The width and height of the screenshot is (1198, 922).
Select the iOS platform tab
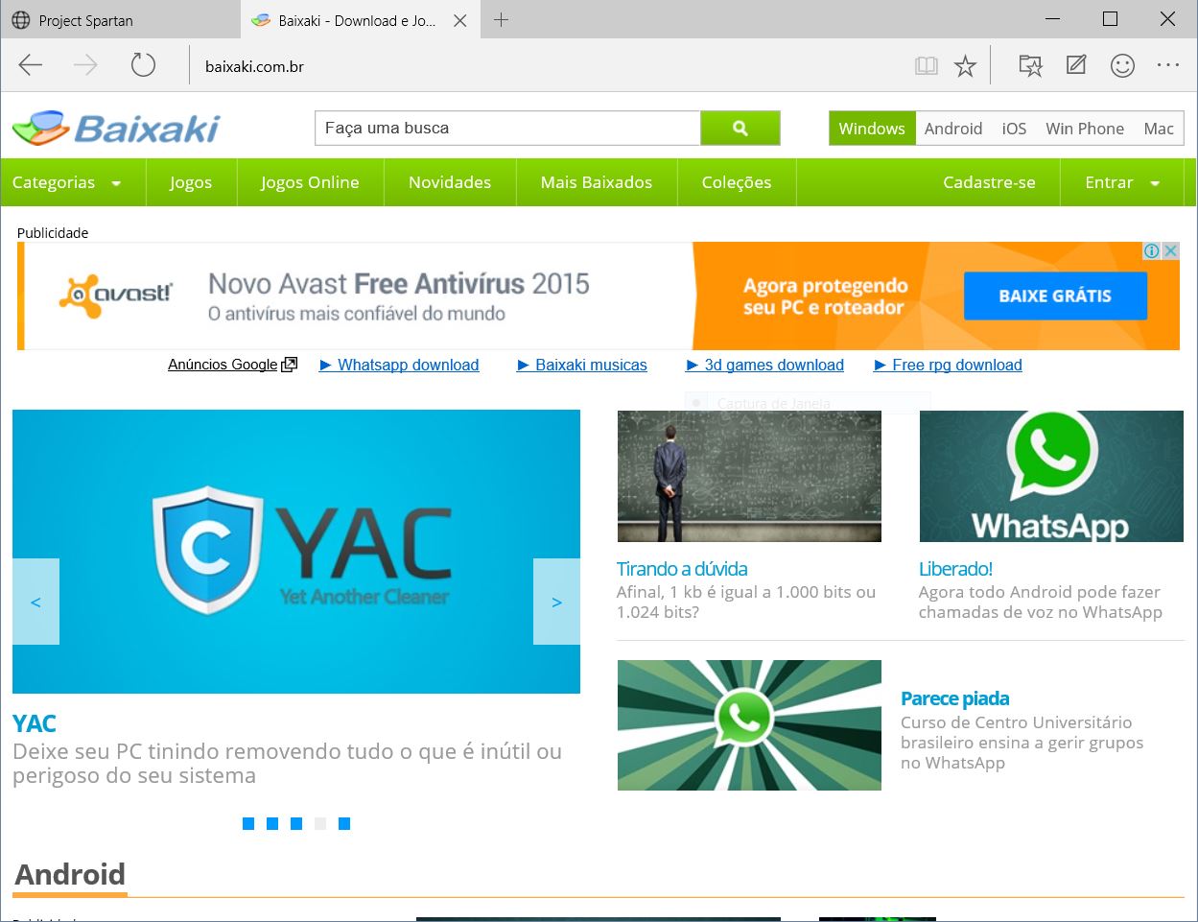point(1014,129)
